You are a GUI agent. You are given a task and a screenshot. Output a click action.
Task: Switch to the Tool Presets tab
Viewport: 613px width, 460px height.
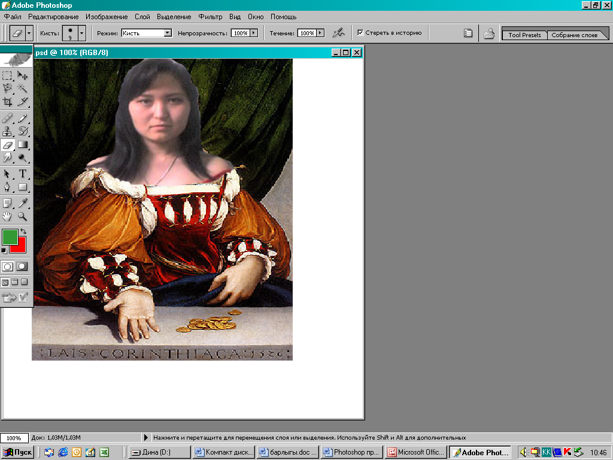pos(524,35)
